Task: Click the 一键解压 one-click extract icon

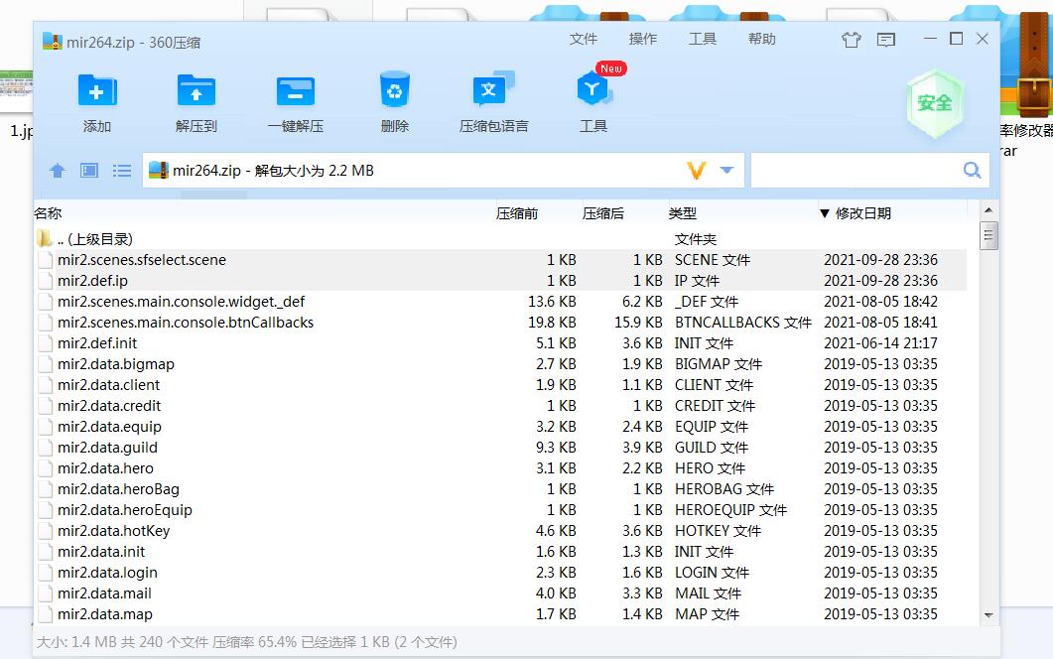Action: pos(296,91)
